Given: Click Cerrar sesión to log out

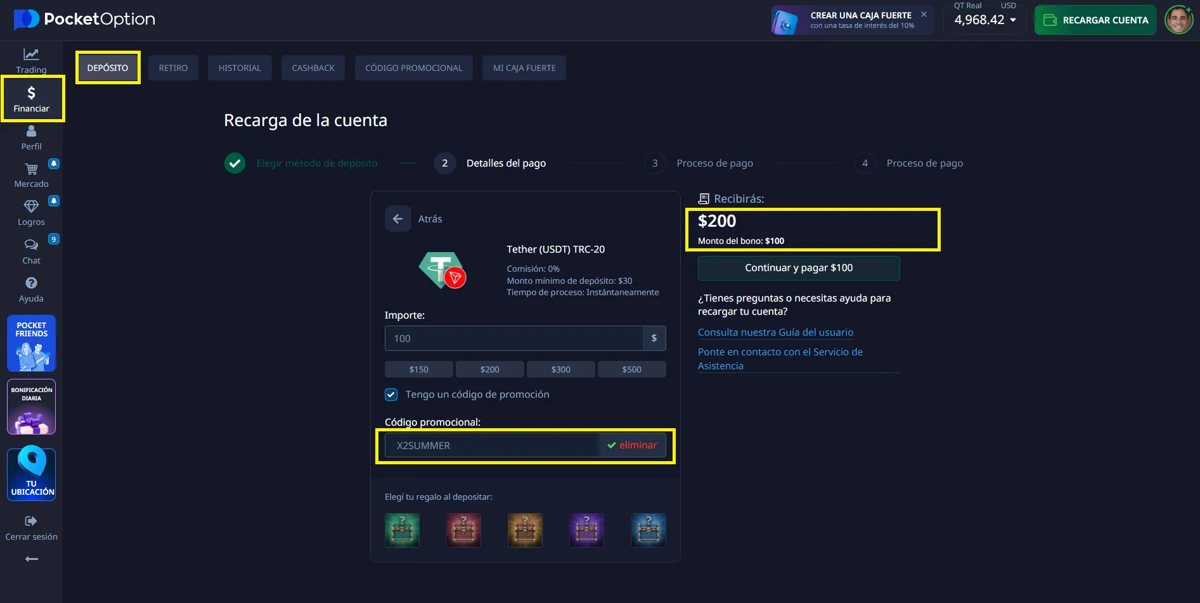Looking at the screenshot, I should (31, 528).
